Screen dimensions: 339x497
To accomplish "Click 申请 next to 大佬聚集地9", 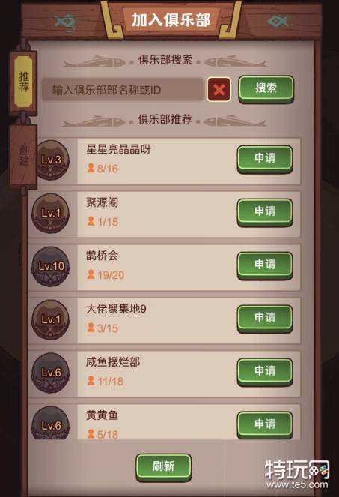I will coord(265,319).
